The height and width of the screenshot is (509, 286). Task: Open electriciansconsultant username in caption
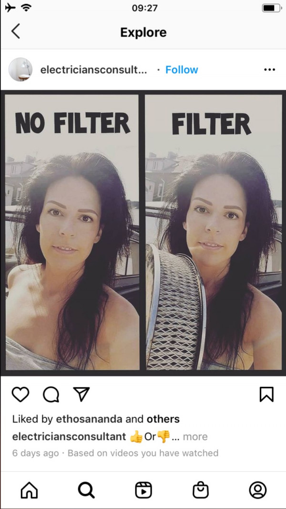point(69,437)
